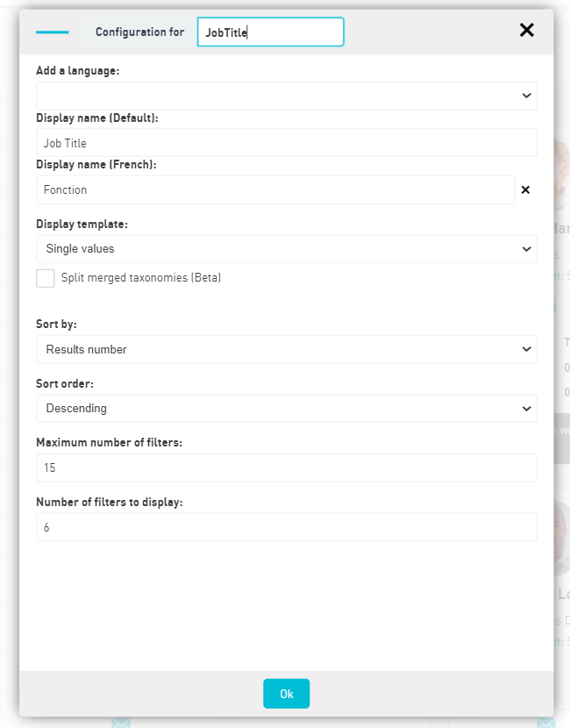Click the blue accent line in dialog header
The width and height of the screenshot is (570, 728).
pyautogui.click(x=53, y=32)
